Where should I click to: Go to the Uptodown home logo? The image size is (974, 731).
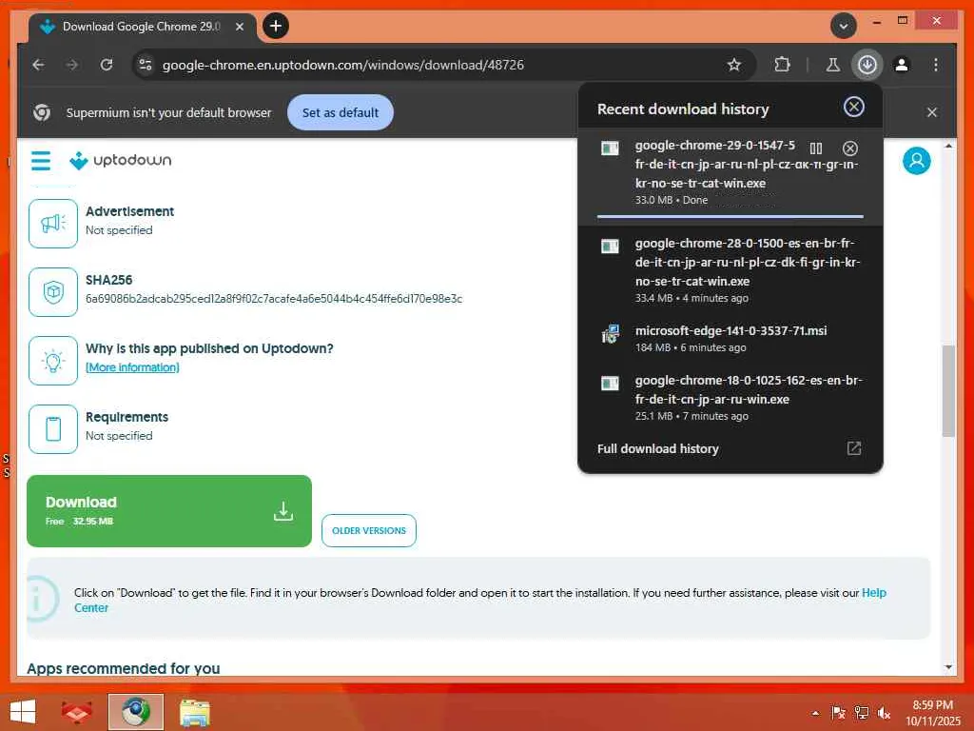click(121, 160)
